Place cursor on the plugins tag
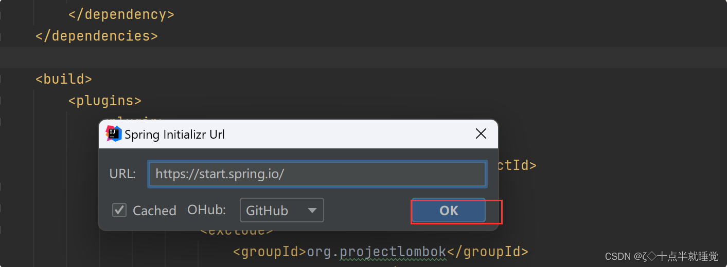 tap(105, 101)
